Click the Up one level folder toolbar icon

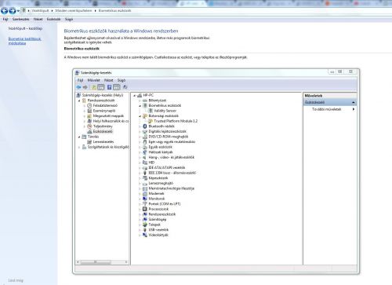[93, 87]
